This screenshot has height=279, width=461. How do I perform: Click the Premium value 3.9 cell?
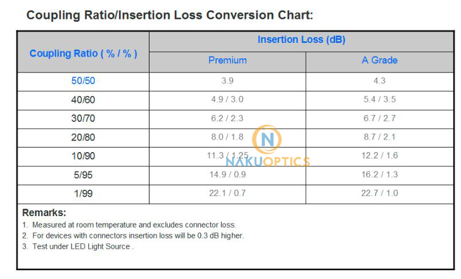click(227, 82)
